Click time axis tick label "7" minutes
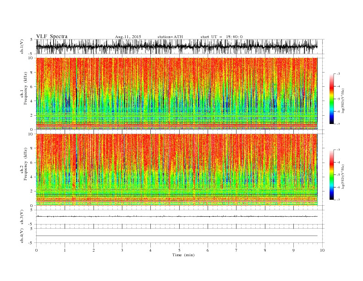Viewport: 363px width, 281px height. pyautogui.click(x=236, y=250)
